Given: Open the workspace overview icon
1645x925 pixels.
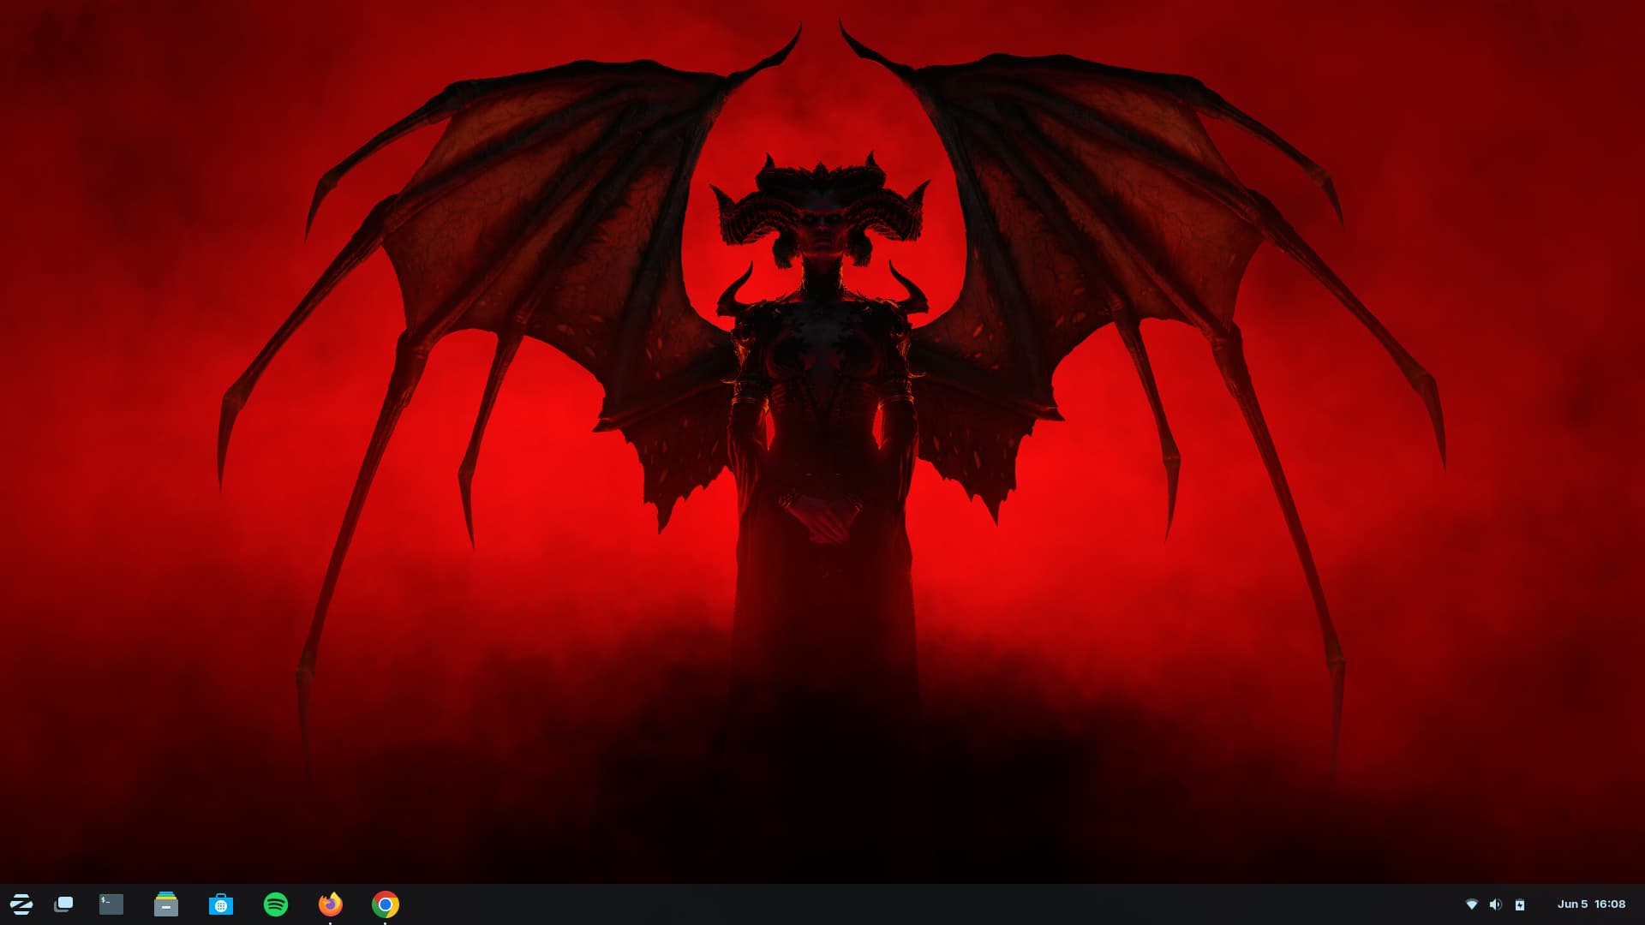Looking at the screenshot, I should tap(63, 904).
